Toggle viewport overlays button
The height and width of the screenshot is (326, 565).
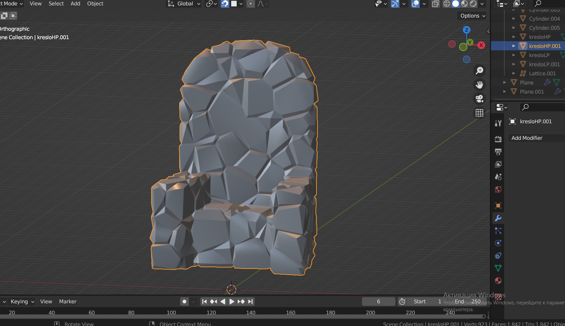(x=415, y=4)
